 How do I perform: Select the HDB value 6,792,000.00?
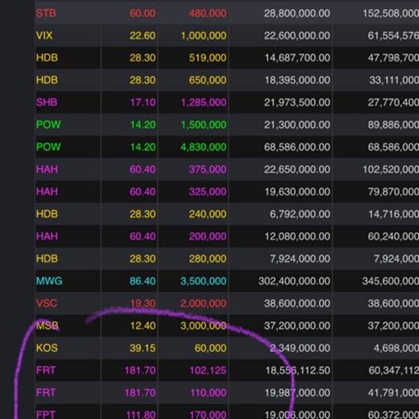(x=300, y=214)
